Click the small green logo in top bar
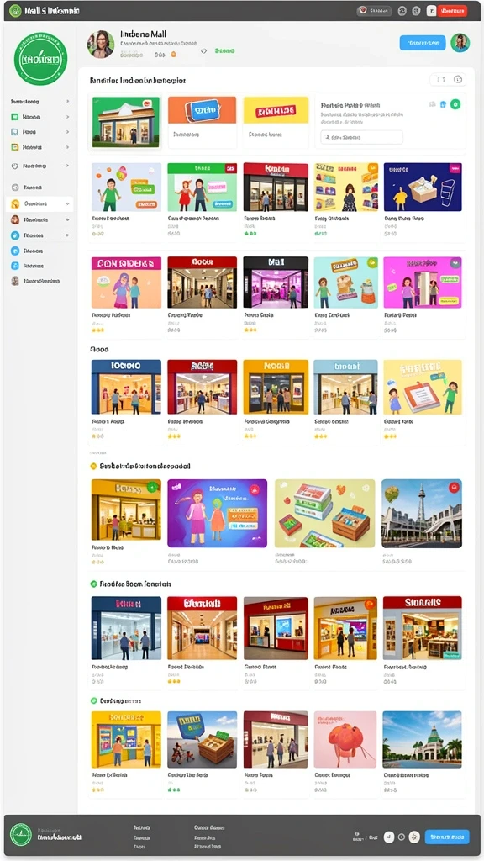The image size is (484, 861). point(15,10)
